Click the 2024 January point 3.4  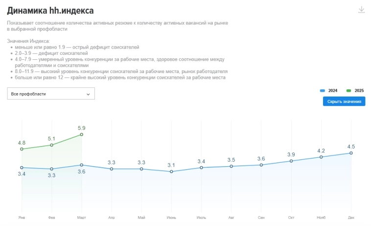[22, 168]
